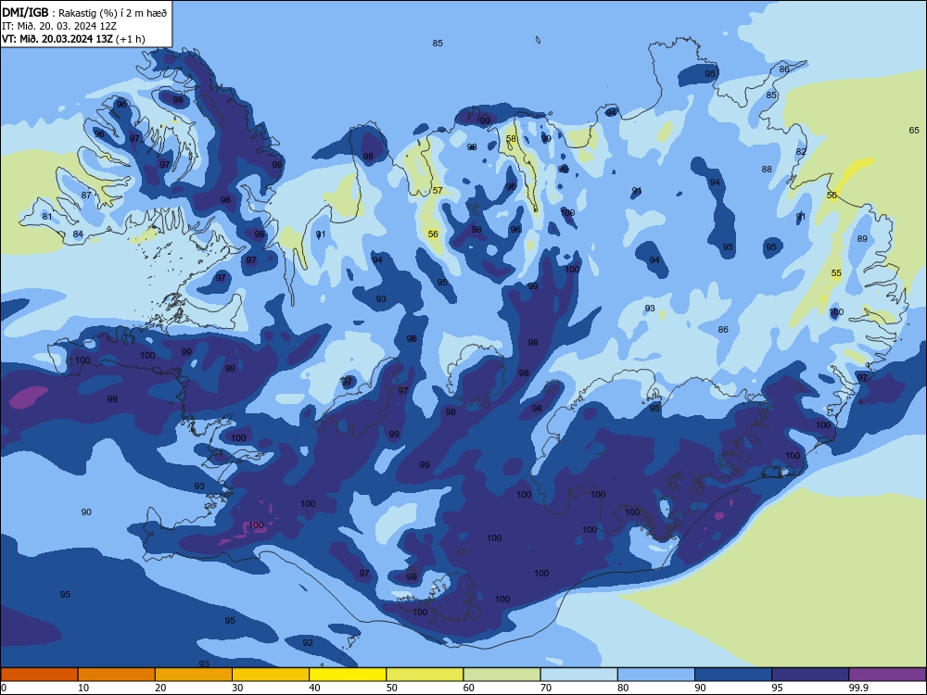Click the '55' humidity value on the map
The image size is (927, 695).
[836, 273]
